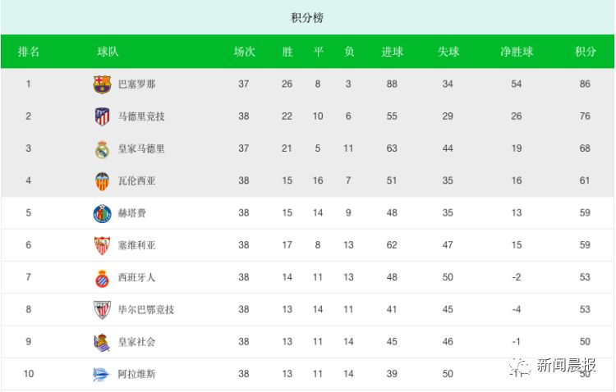The width and height of the screenshot is (616, 392).
Task: Open the 巴塞罗那 team name link
Action: 136,84
